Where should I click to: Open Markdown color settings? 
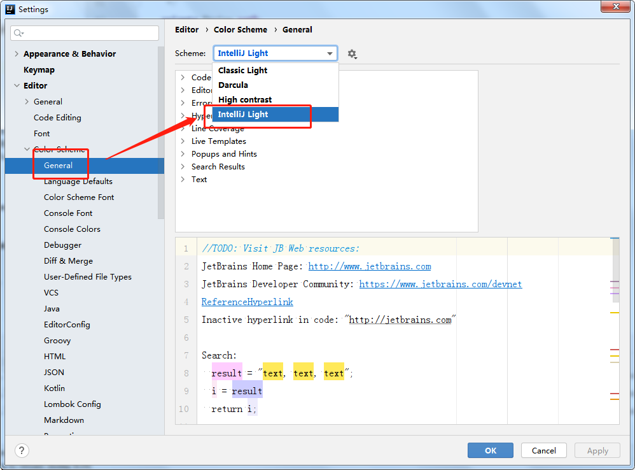coord(64,420)
